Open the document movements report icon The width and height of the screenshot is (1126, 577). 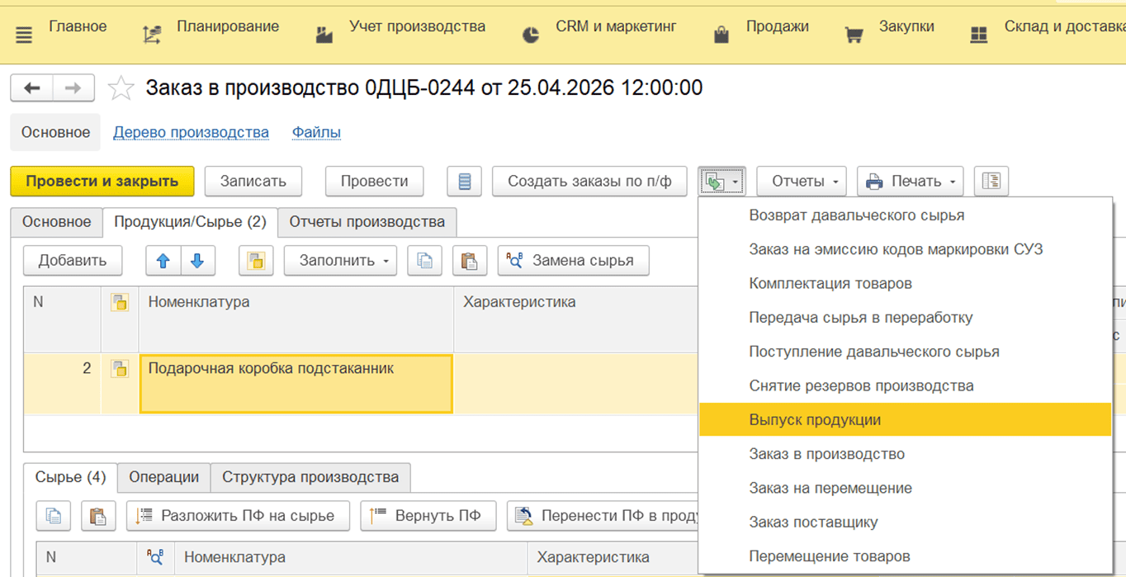465,182
